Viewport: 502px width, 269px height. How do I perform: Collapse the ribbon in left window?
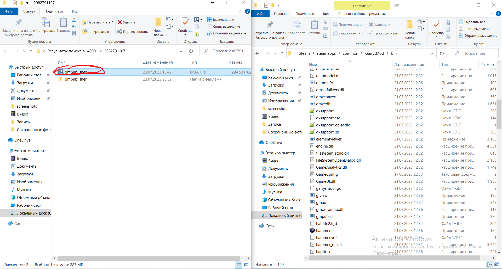pyautogui.click(x=241, y=11)
